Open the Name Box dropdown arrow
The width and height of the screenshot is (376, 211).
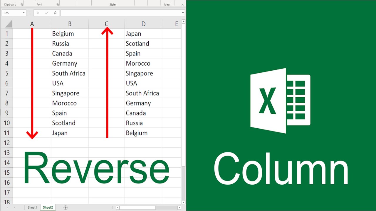(23, 13)
